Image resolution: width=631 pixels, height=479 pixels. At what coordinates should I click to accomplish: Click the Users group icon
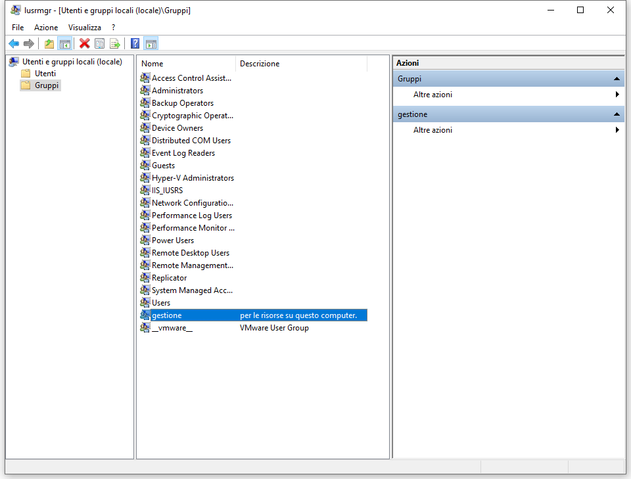click(145, 302)
